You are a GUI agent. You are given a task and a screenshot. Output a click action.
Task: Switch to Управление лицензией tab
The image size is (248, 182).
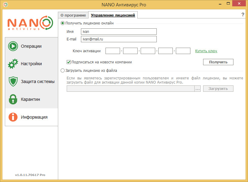(113, 15)
